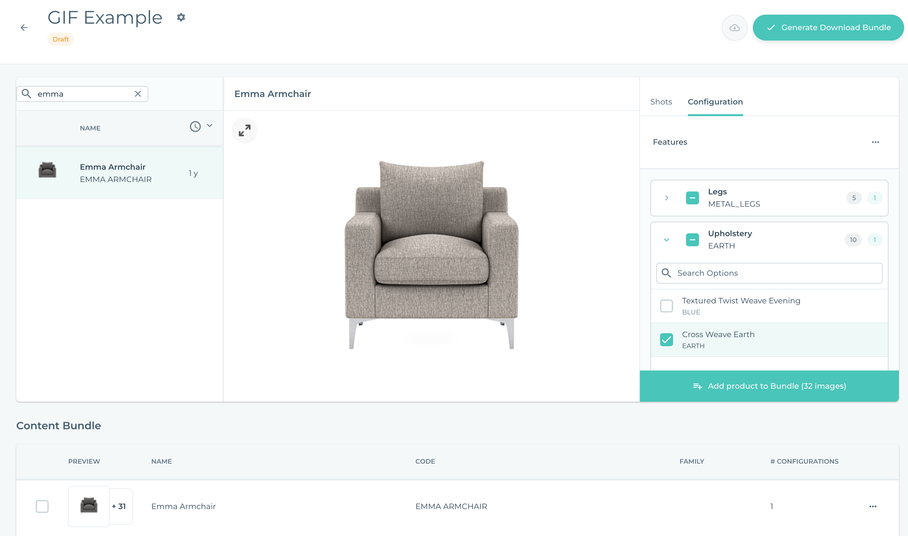
Task: Click Add product to Bundle button
Action: (769, 386)
